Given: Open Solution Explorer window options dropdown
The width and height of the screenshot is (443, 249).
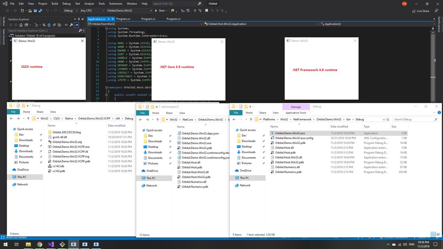Looking at the screenshot, I should (x=75, y=19).
